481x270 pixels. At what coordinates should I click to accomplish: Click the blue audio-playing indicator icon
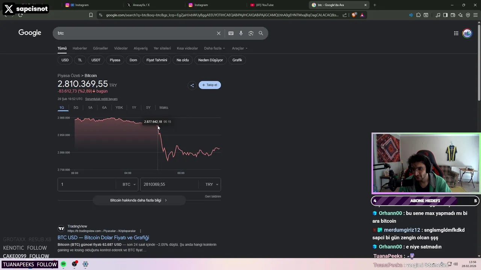411,15
